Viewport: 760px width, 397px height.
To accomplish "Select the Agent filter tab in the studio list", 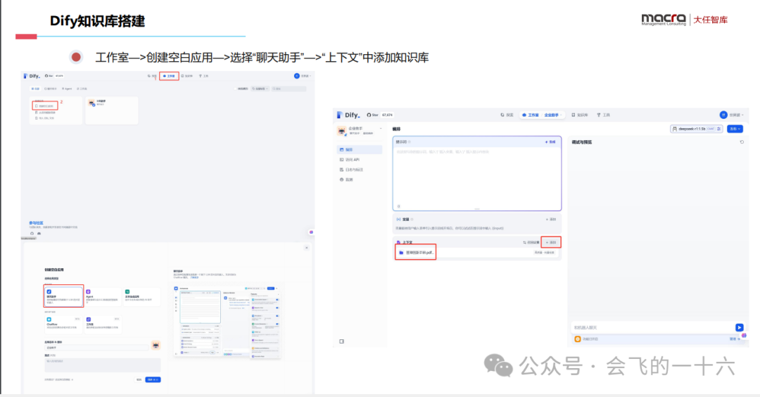I will pyautogui.click(x=67, y=89).
